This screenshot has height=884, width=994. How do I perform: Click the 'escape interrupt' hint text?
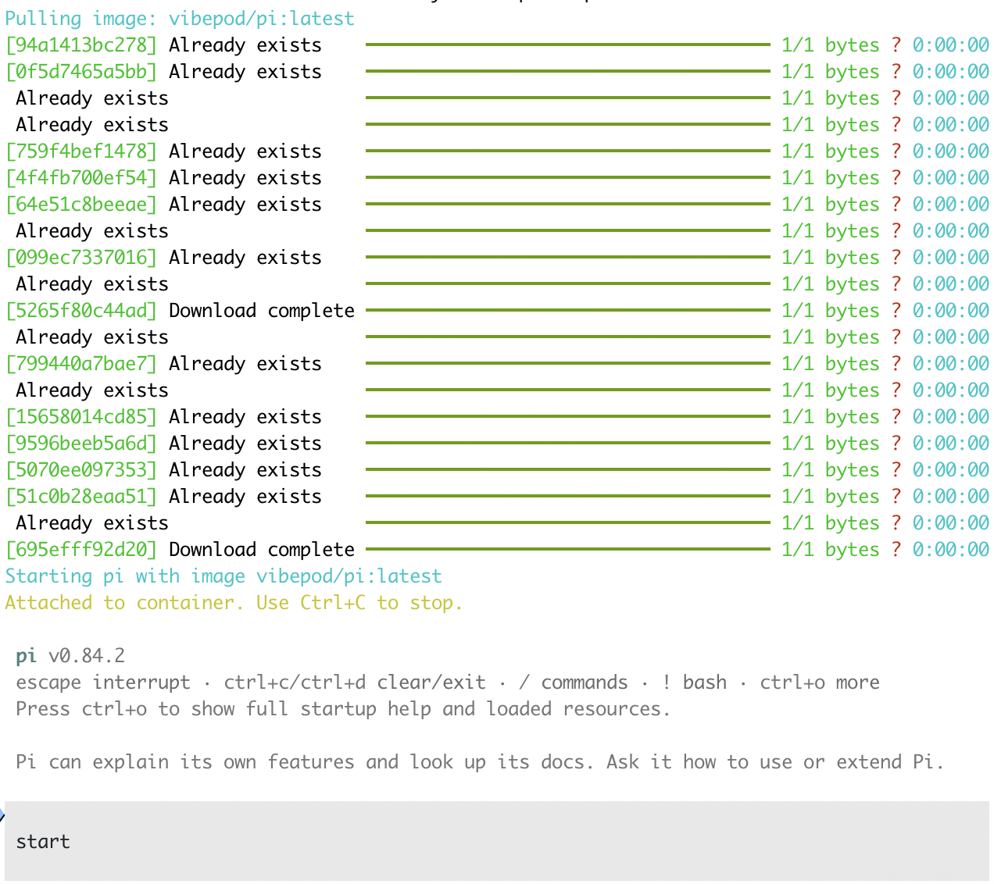[x=103, y=683]
